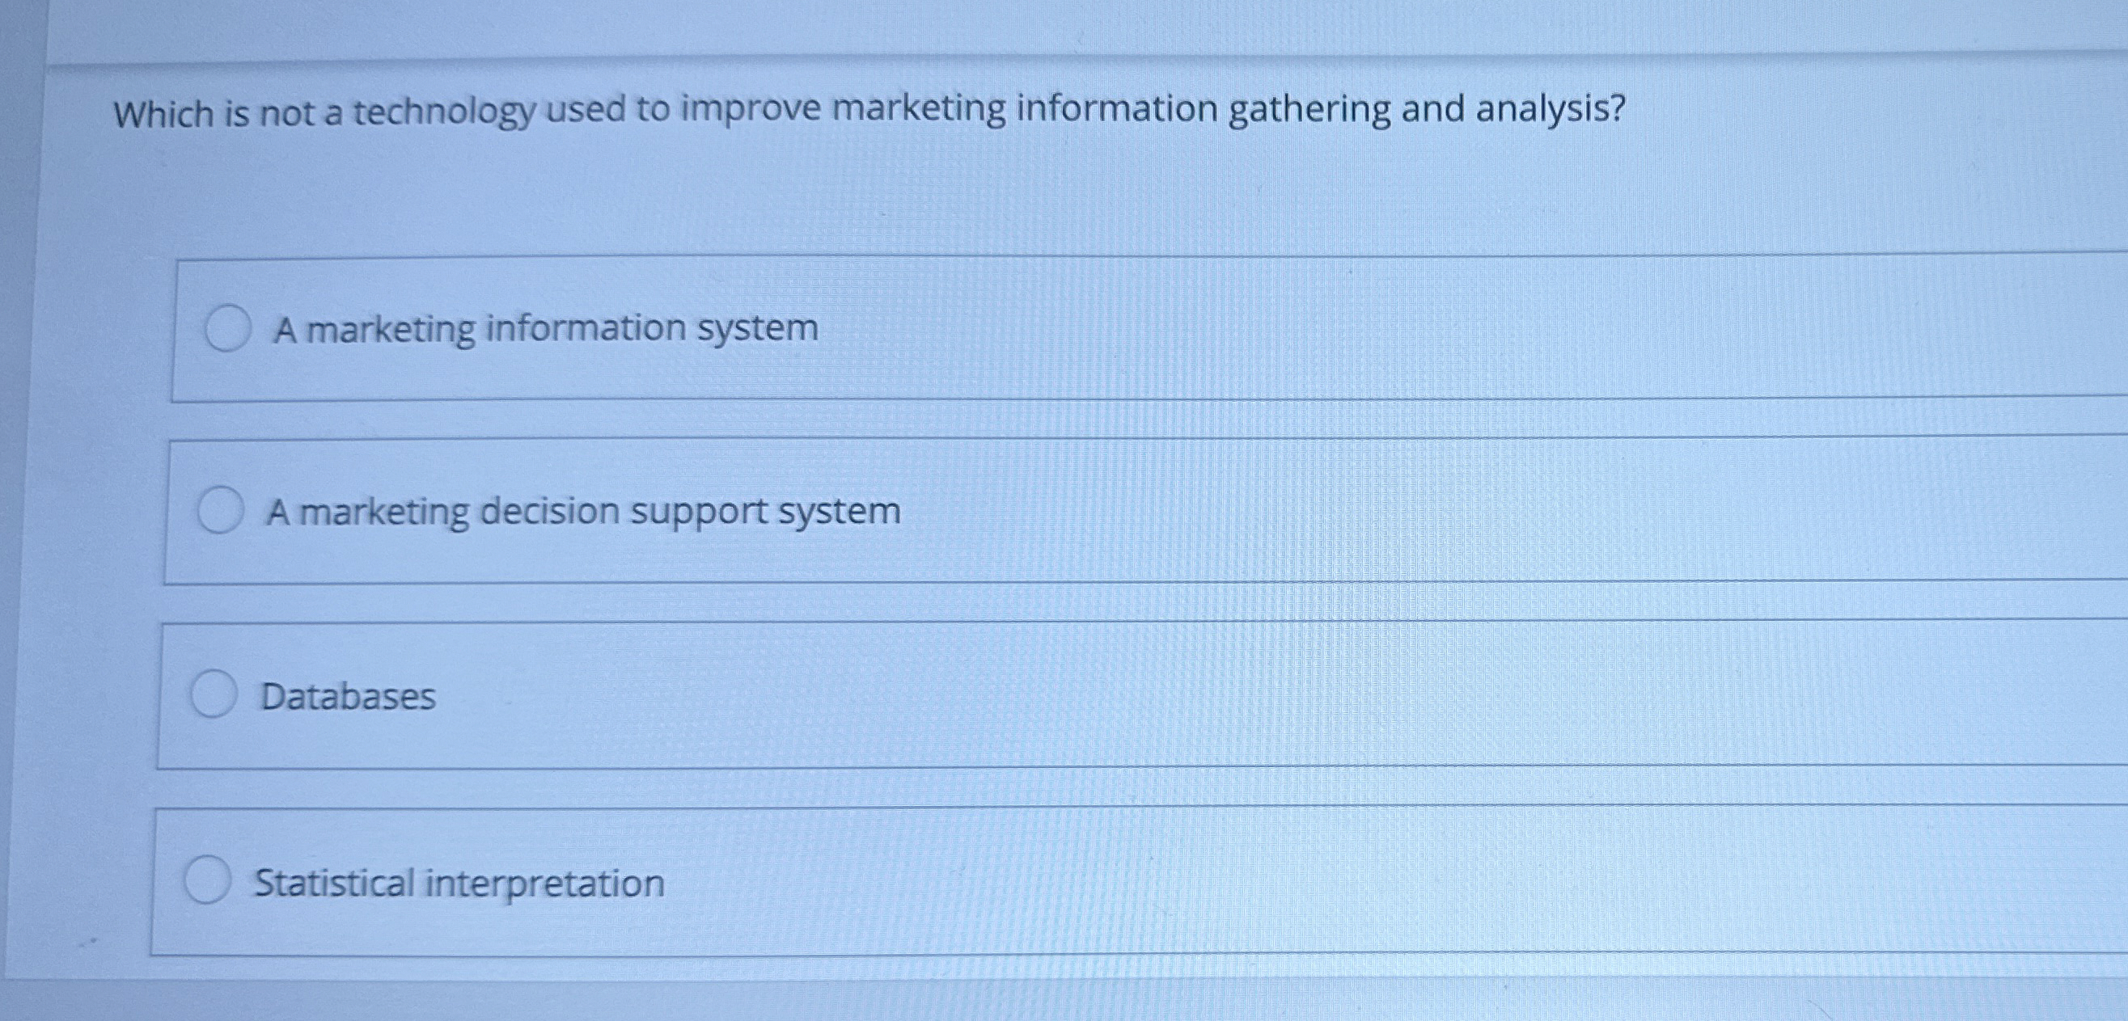Click the word 'analysis?' ending the question
The image size is (2128, 1021).
pyautogui.click(x=1550, y=110)
